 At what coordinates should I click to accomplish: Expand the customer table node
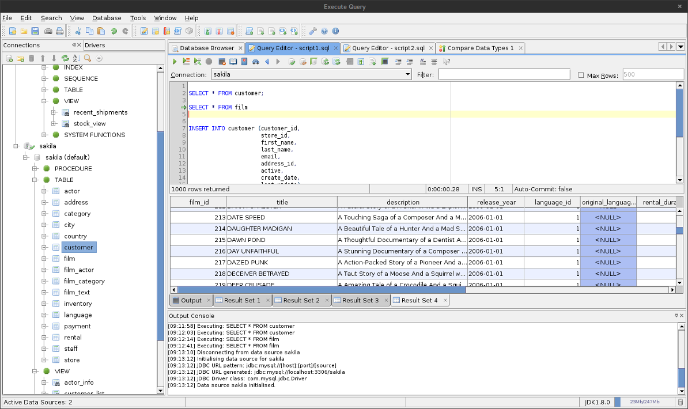(44, 248)
